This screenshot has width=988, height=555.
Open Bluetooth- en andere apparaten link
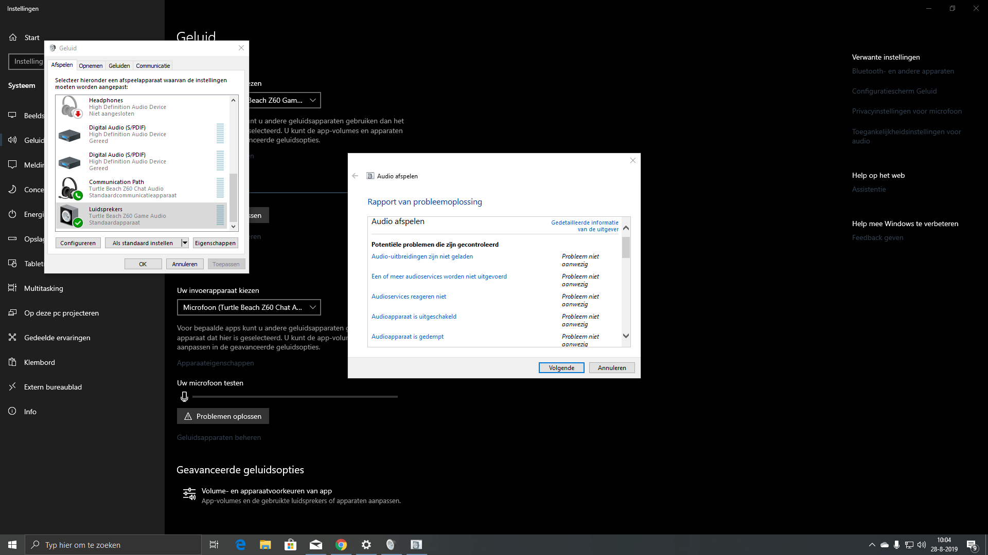tap(903, 71)
